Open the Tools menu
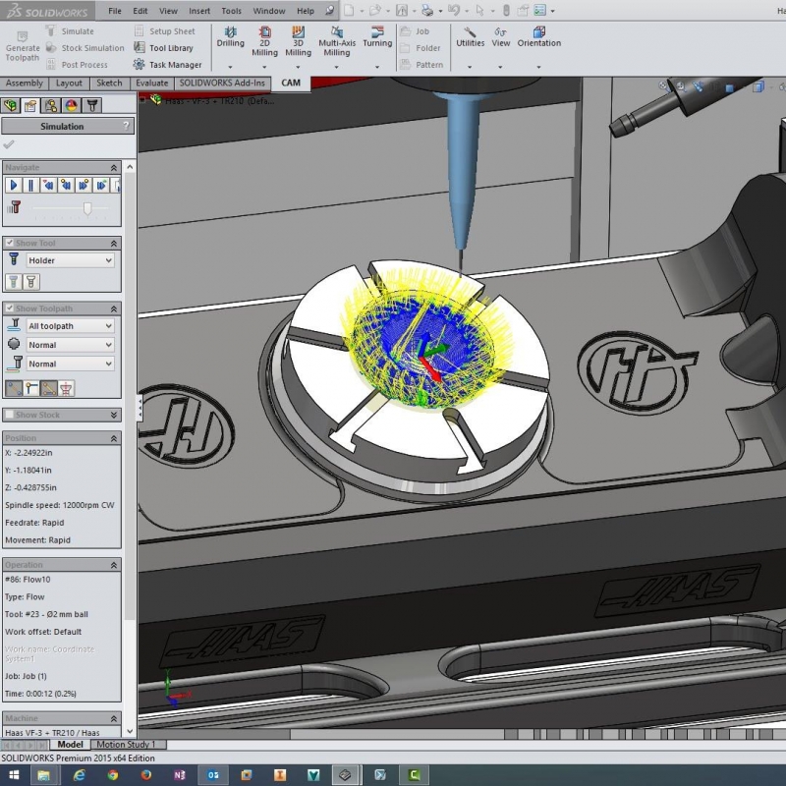Viewport: 786px width, 786px height. click(x=231, y=11)
